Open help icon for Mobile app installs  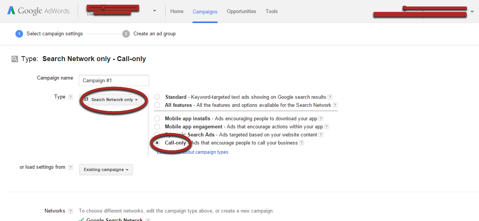point(321,119)
